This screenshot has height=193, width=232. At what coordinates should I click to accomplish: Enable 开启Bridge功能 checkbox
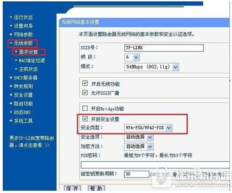click(85, 108)
